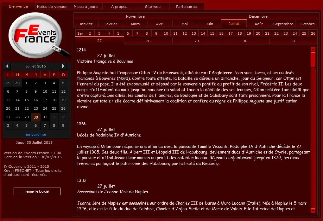Select the Novembre month tab
Screen dimensions: 323x221
click(x=135, y=16)
